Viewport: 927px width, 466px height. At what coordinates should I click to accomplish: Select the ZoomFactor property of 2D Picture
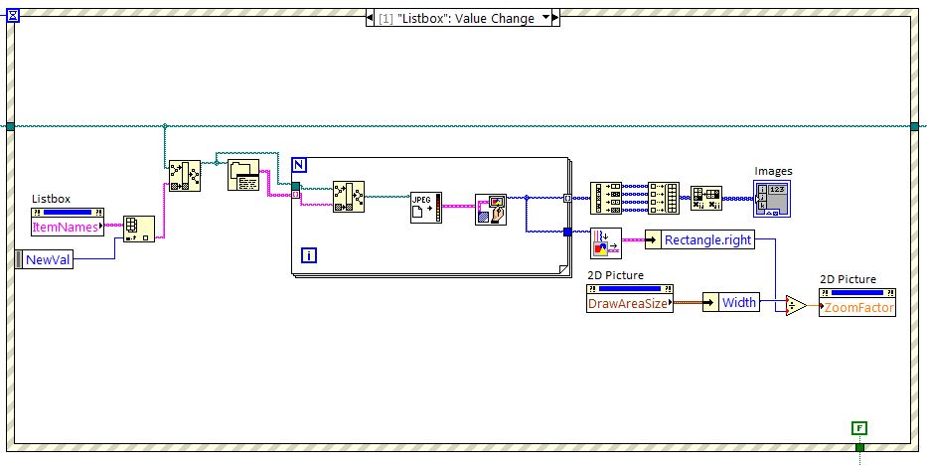[857, 307]
